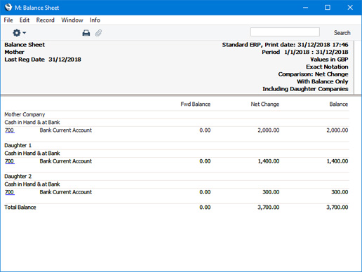This screenshot has width=362, height=272.
Task: Minimize the Balance Sheet window
Action: pyautogui.click(x=305, y=8)
